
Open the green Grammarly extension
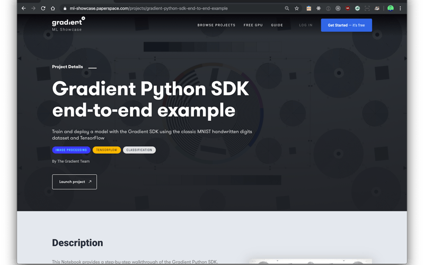click(357, 8)
